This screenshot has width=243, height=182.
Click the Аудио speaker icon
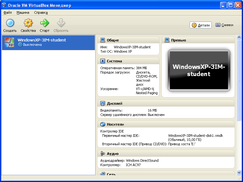point(102,154)
